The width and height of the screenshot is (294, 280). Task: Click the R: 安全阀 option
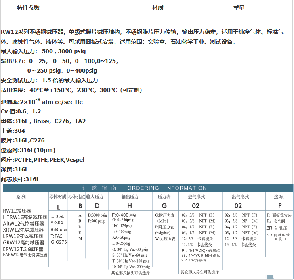click(x=276, y=221)
